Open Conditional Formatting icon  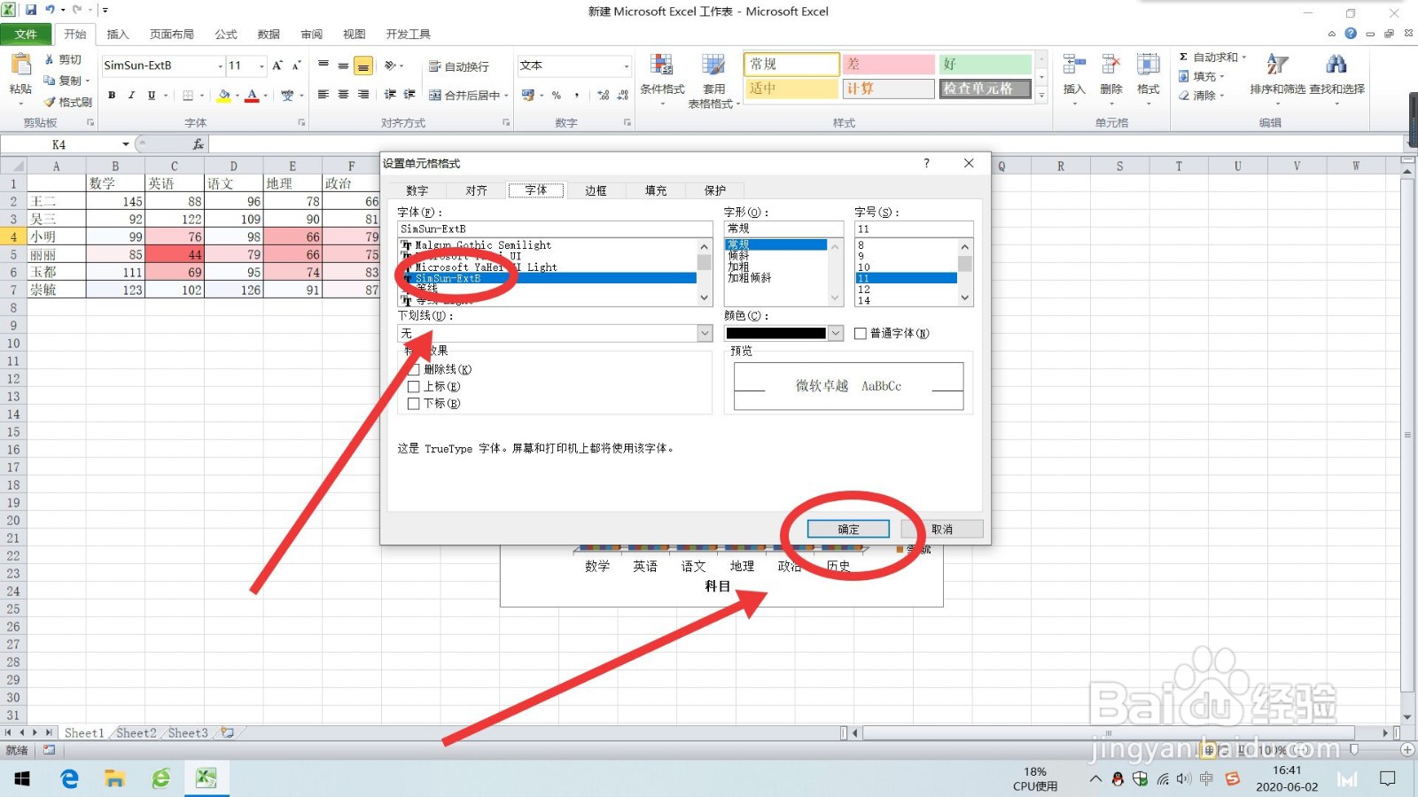click(x=662, y=66)
